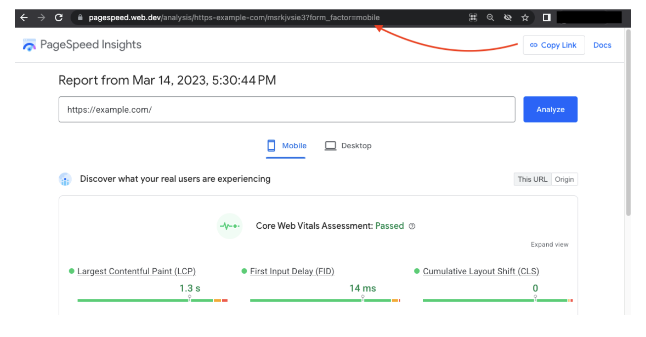Reload the page with refresh icon
This screenshot has height=337, width=646.
coord(59,18)
